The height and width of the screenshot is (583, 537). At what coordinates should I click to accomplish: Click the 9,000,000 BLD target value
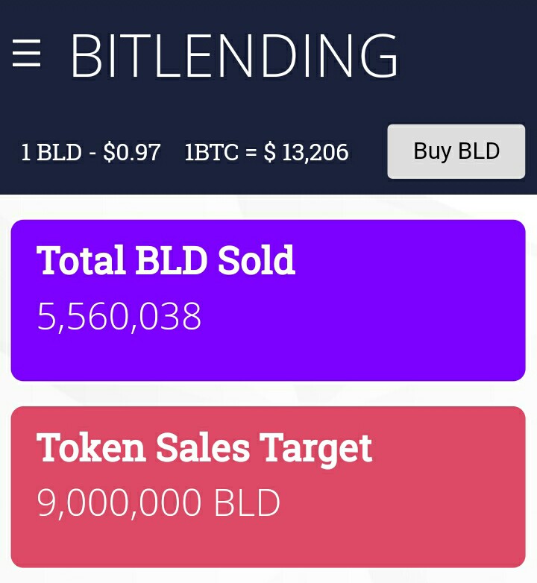pyautogui.click(x=158, y=503)
